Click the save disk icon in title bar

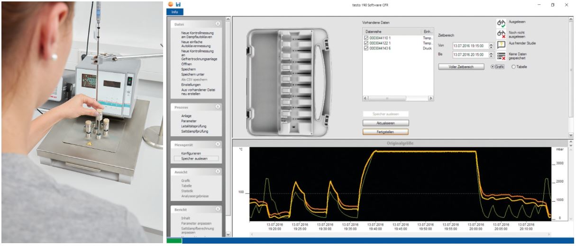pos(178,4)
